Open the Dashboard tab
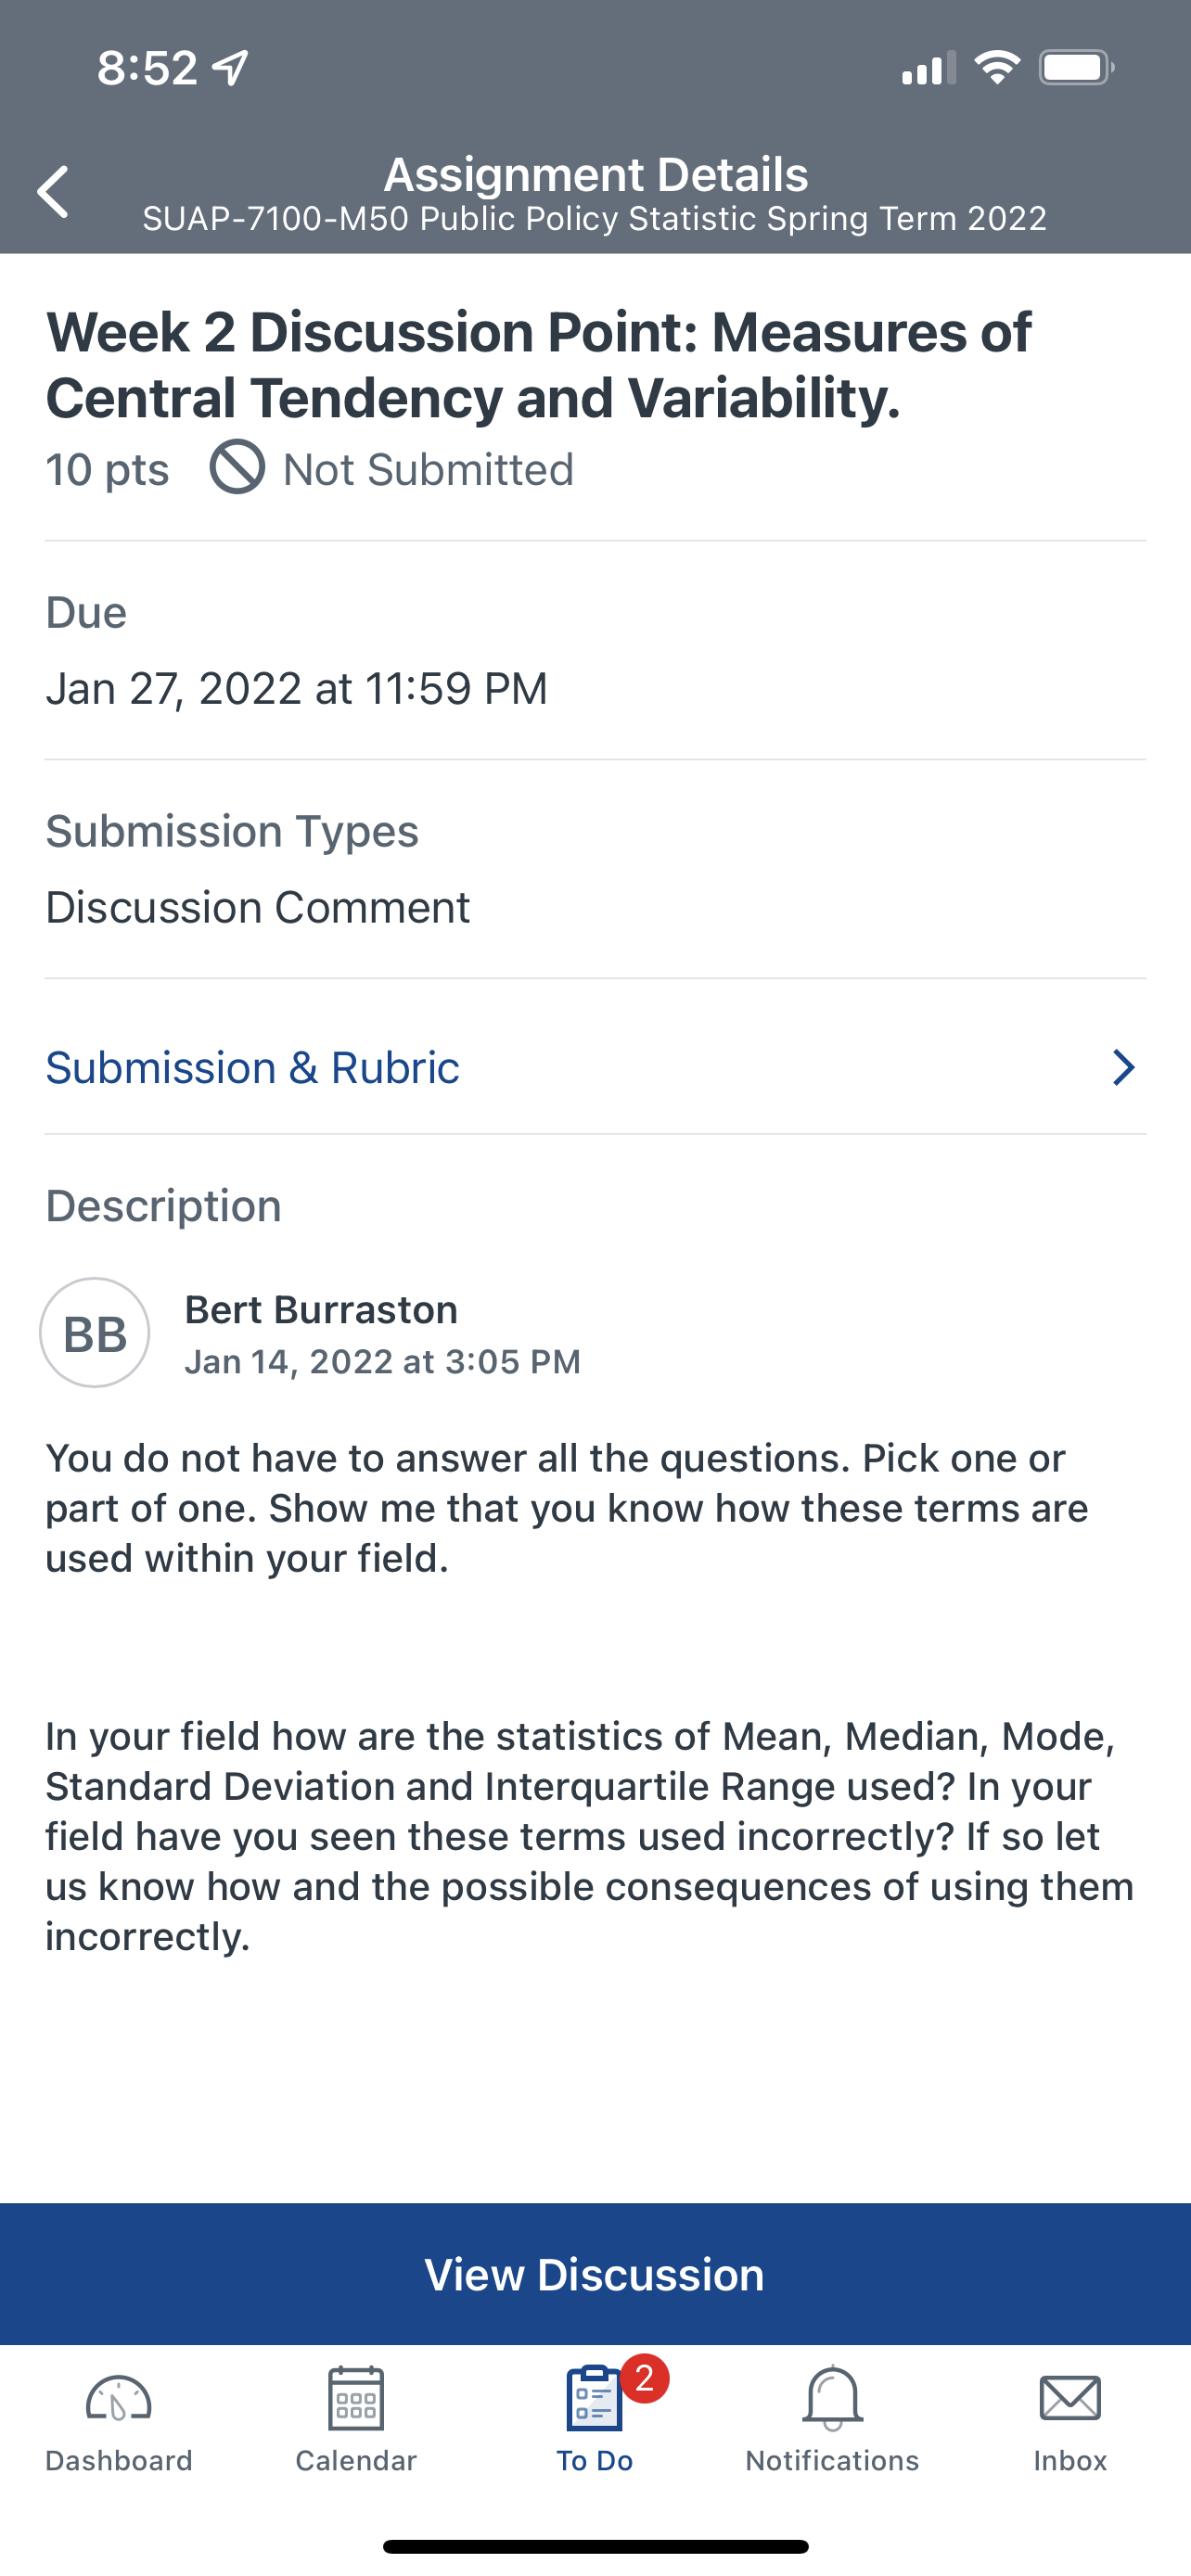 (118, 2419)
